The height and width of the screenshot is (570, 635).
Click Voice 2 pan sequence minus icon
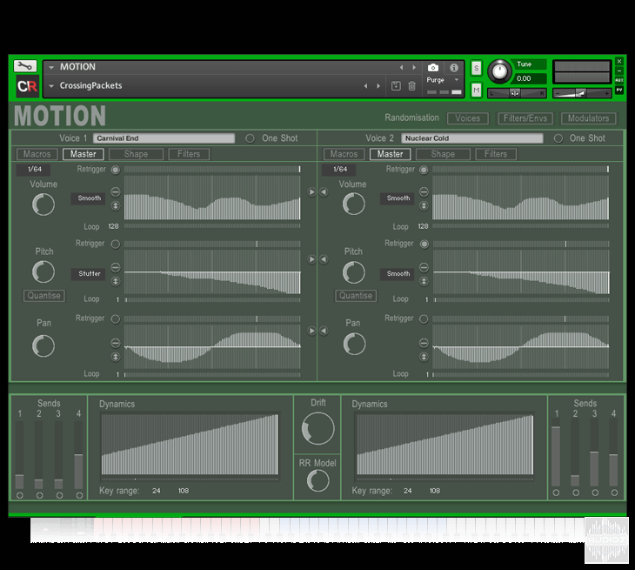tap(424, 343)
